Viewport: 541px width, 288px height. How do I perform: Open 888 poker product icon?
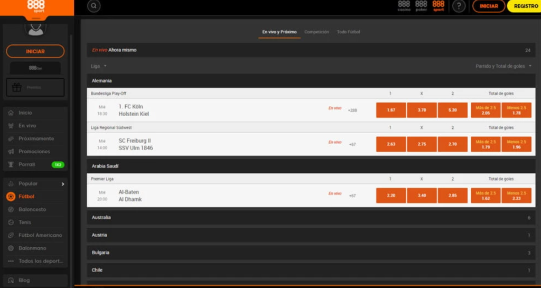click(421, 6)
